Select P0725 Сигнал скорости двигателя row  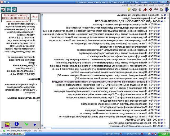tap(114, 43)
